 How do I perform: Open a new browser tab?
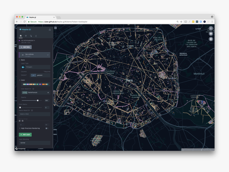(x=59, y=18)
